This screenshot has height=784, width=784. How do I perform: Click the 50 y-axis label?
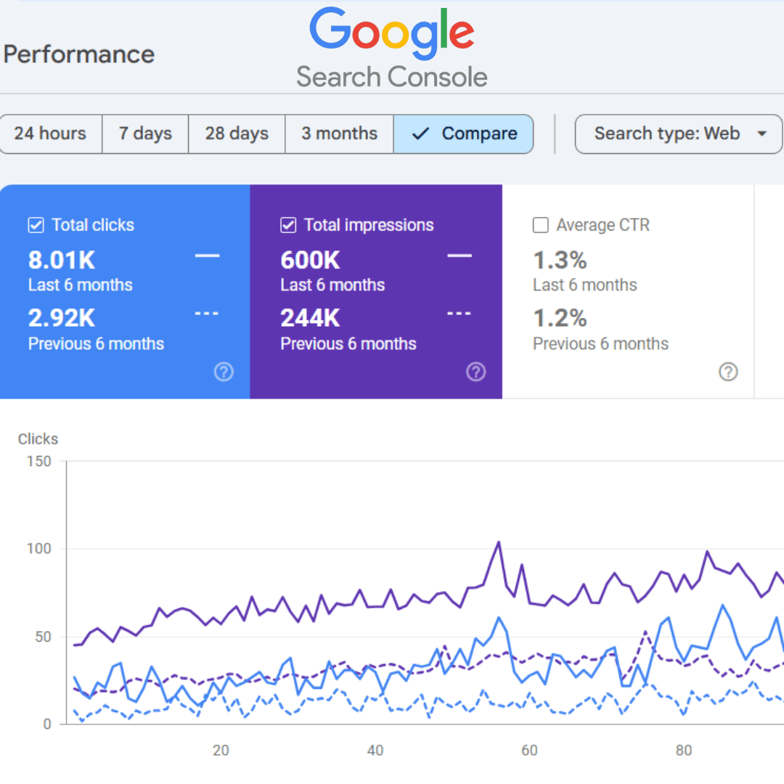click(43, 637)
